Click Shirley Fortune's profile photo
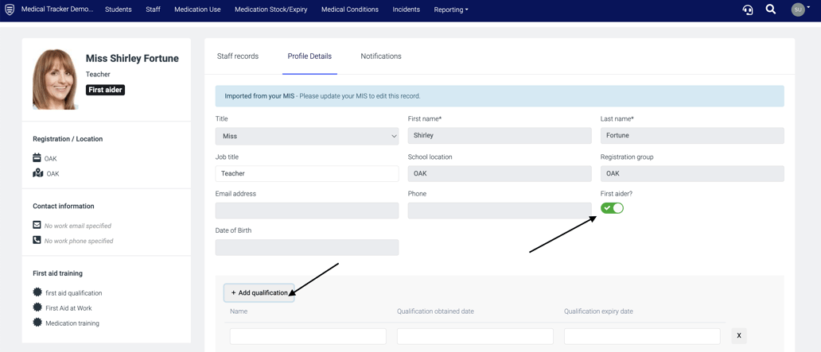821x352 pixels. 55,79
